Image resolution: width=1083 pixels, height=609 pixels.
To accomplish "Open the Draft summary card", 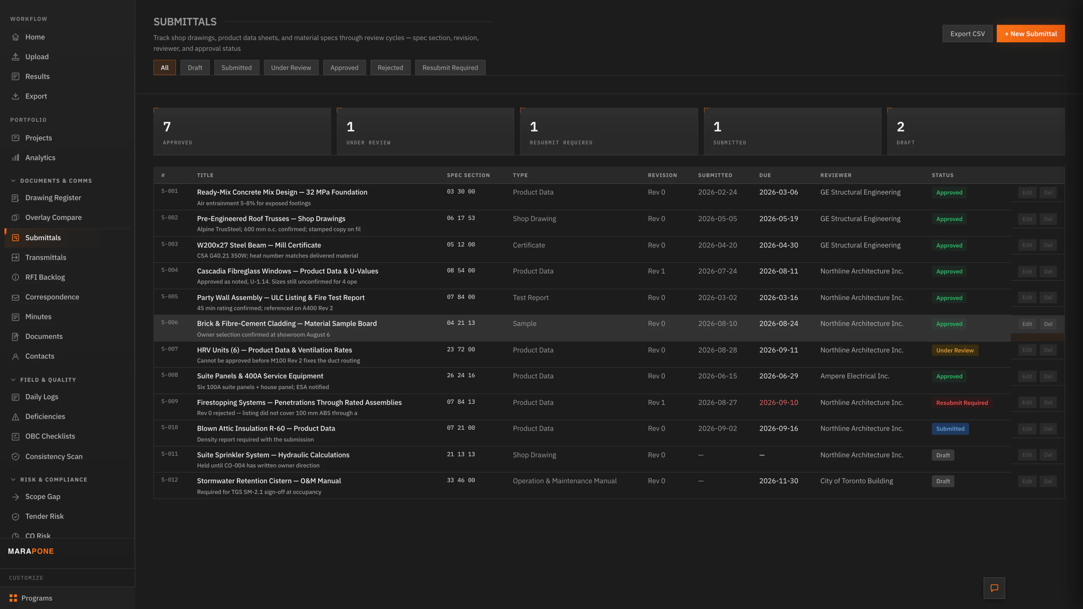I will (976, 132).
